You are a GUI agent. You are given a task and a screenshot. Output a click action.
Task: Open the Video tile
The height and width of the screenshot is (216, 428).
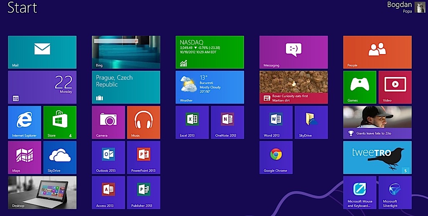(395, 87)
